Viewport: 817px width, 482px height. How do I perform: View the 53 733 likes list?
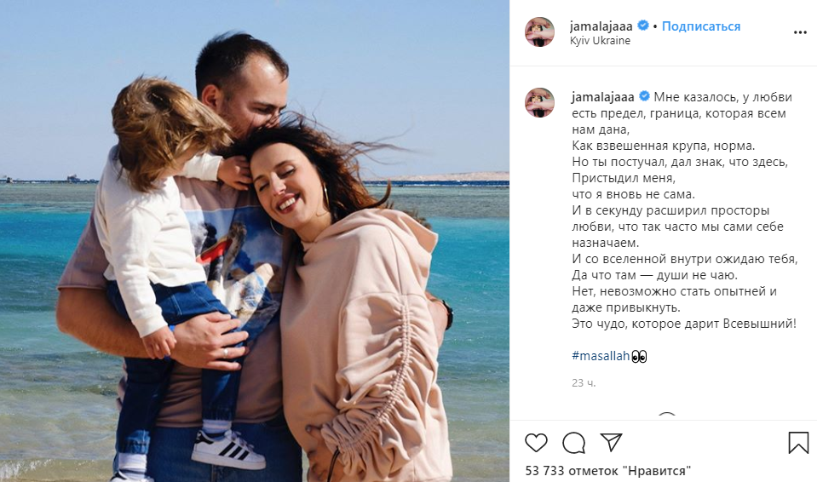point(607,471)
